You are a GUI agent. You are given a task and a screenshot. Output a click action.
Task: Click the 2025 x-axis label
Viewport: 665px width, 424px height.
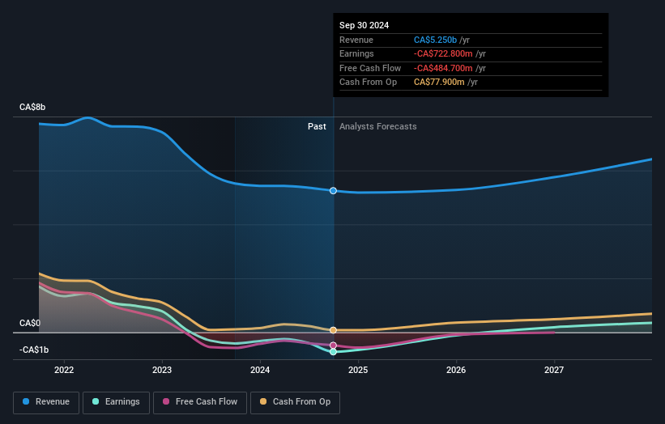coord(358,371)
